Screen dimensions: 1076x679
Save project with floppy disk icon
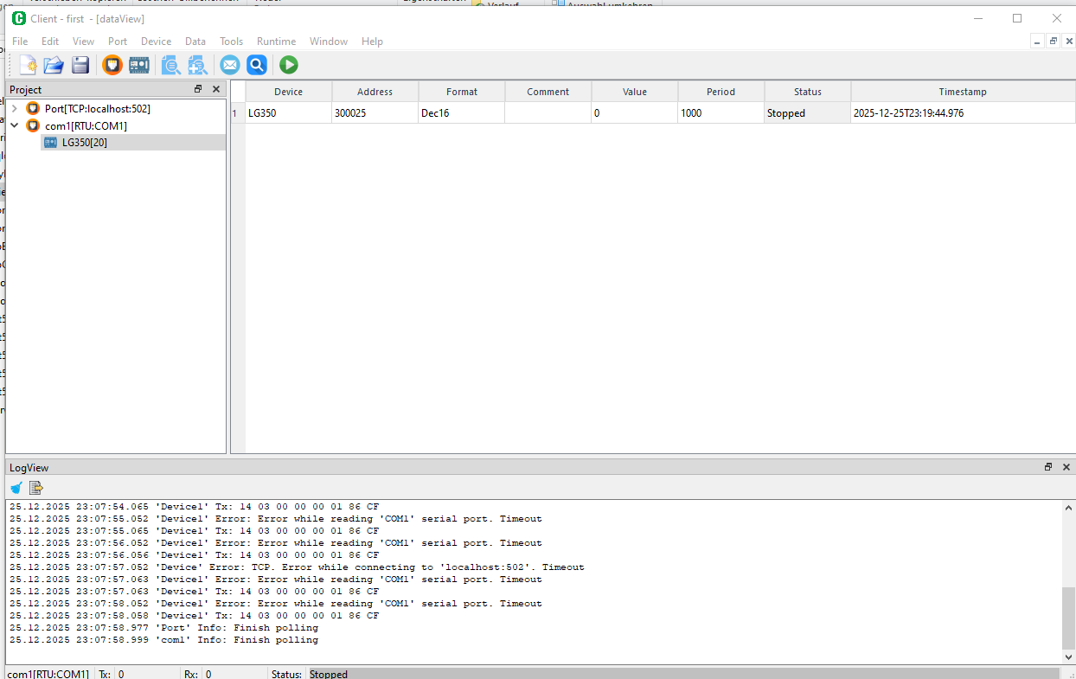click(80, 65)
